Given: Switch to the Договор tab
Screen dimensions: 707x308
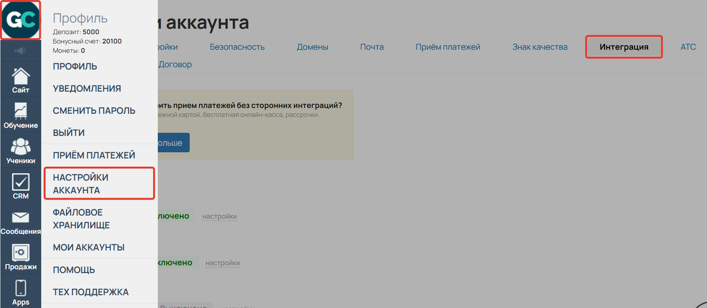Looking at the screenshot, I should [x=175, y=65].
